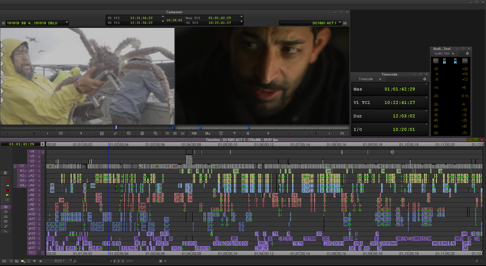Viewport: 486px width, 266px height.
Task: Click the record monitor position bar
Action: point(263,127)
